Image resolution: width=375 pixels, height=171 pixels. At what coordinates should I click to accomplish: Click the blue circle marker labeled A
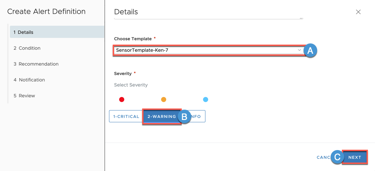[310, 50]
